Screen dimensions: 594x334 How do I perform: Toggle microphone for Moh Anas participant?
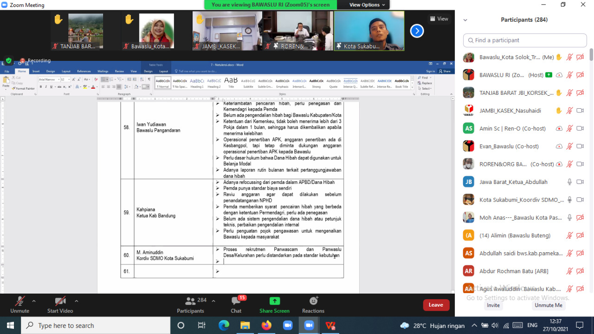[569, 217]
